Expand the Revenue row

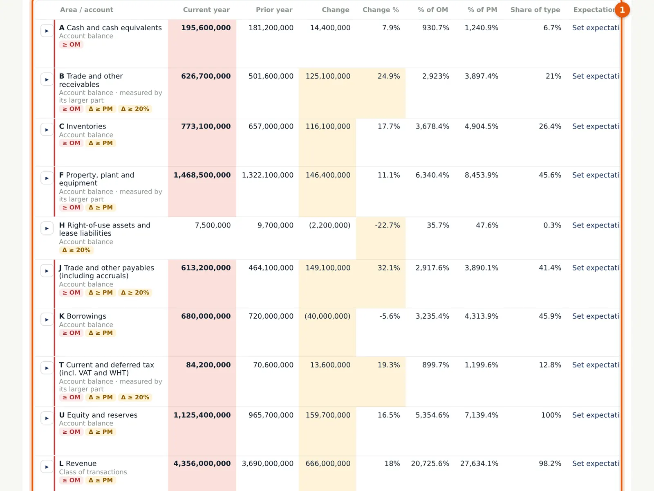47,467
